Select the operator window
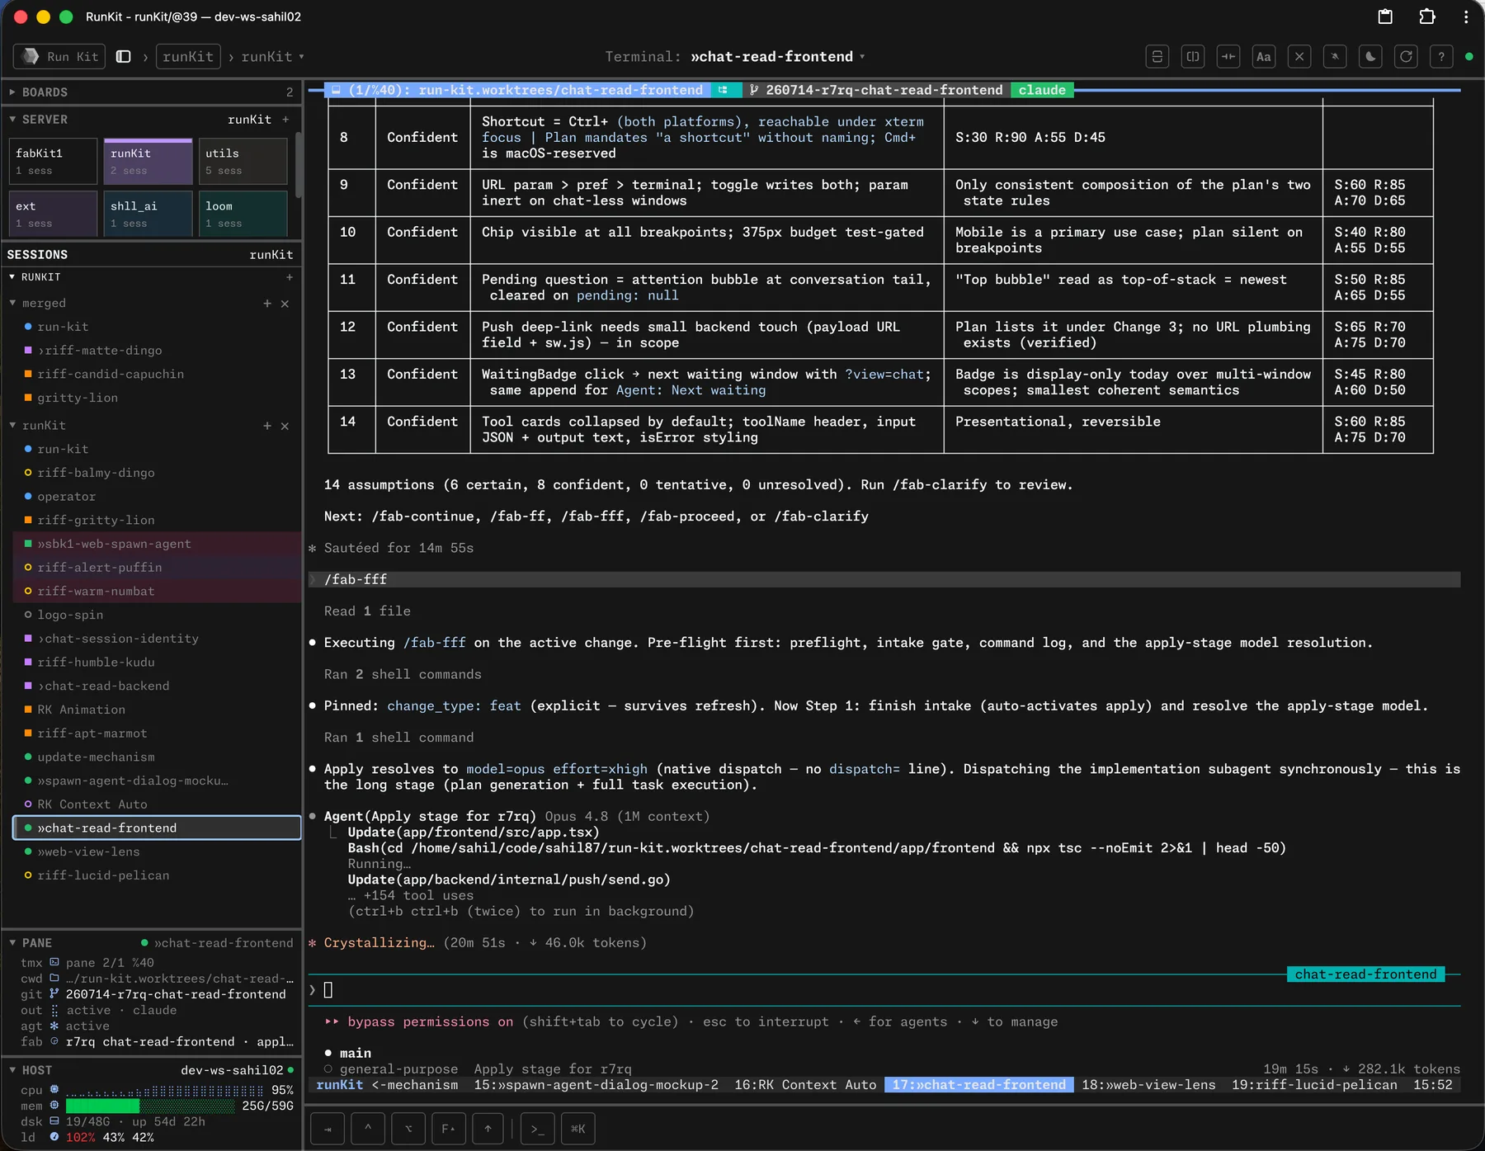The height and width of the screenshot is (1151, 1485). (157, 496)
